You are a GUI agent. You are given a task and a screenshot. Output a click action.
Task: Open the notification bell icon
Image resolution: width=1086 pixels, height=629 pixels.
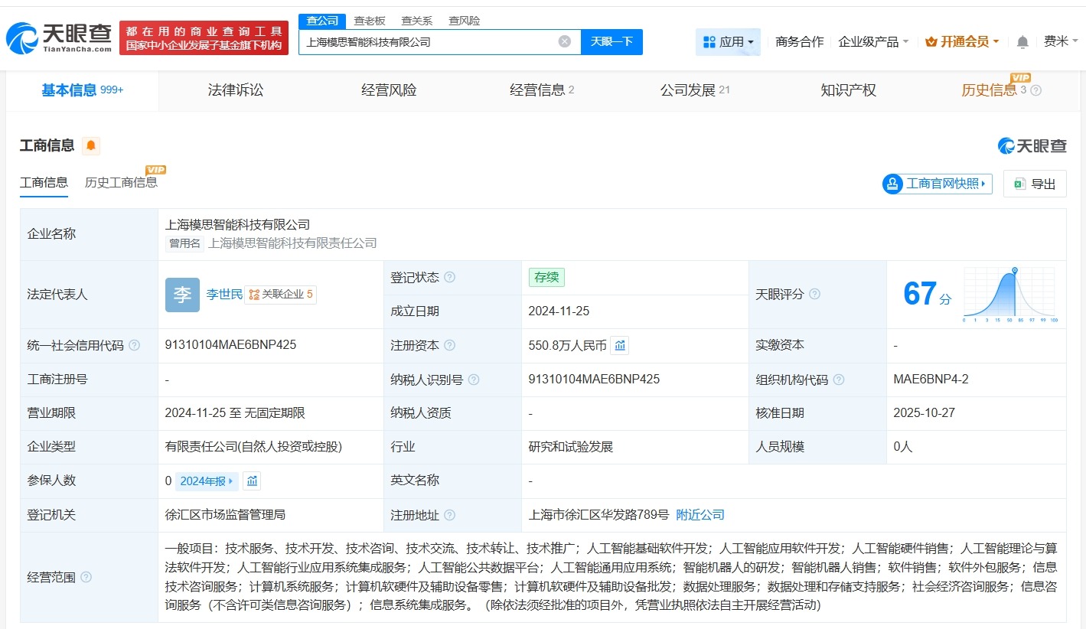[1022, 42]
